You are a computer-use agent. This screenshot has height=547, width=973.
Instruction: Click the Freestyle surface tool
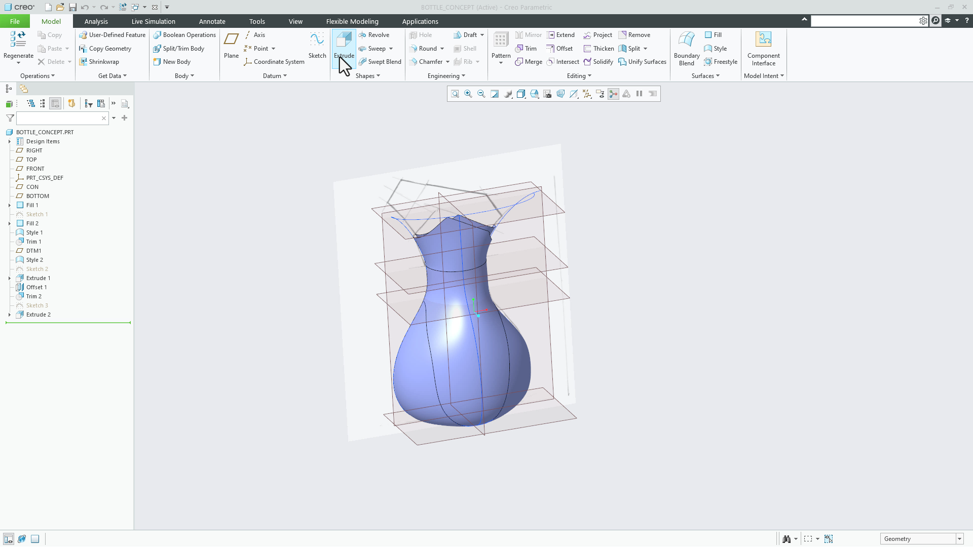[x=720, y=62]
